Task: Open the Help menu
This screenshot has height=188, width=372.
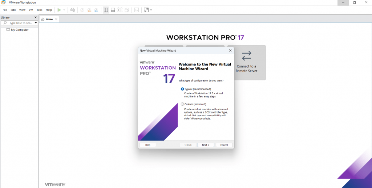Action: tap(49, 10)
